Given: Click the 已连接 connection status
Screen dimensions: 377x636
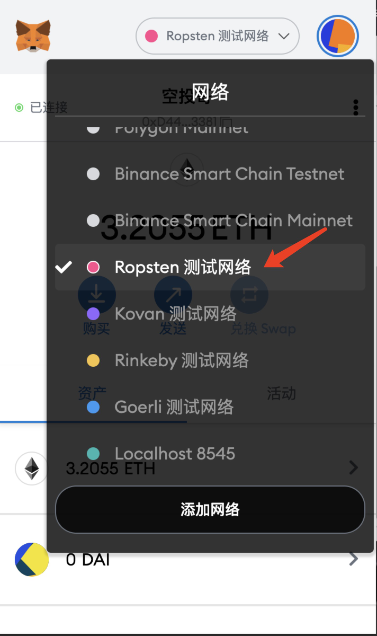Looking at the screenshot, I should click(x=41, y=108).
